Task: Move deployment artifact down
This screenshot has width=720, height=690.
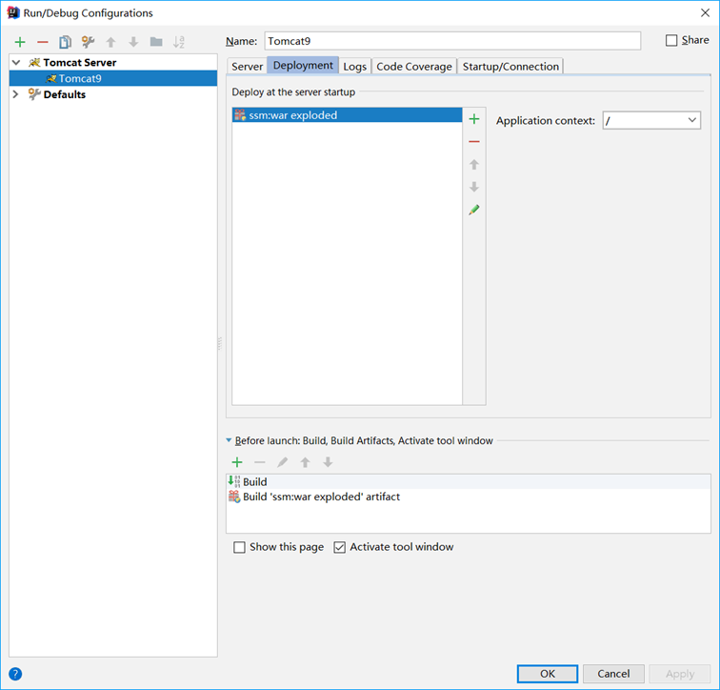Action: (474, 187)
